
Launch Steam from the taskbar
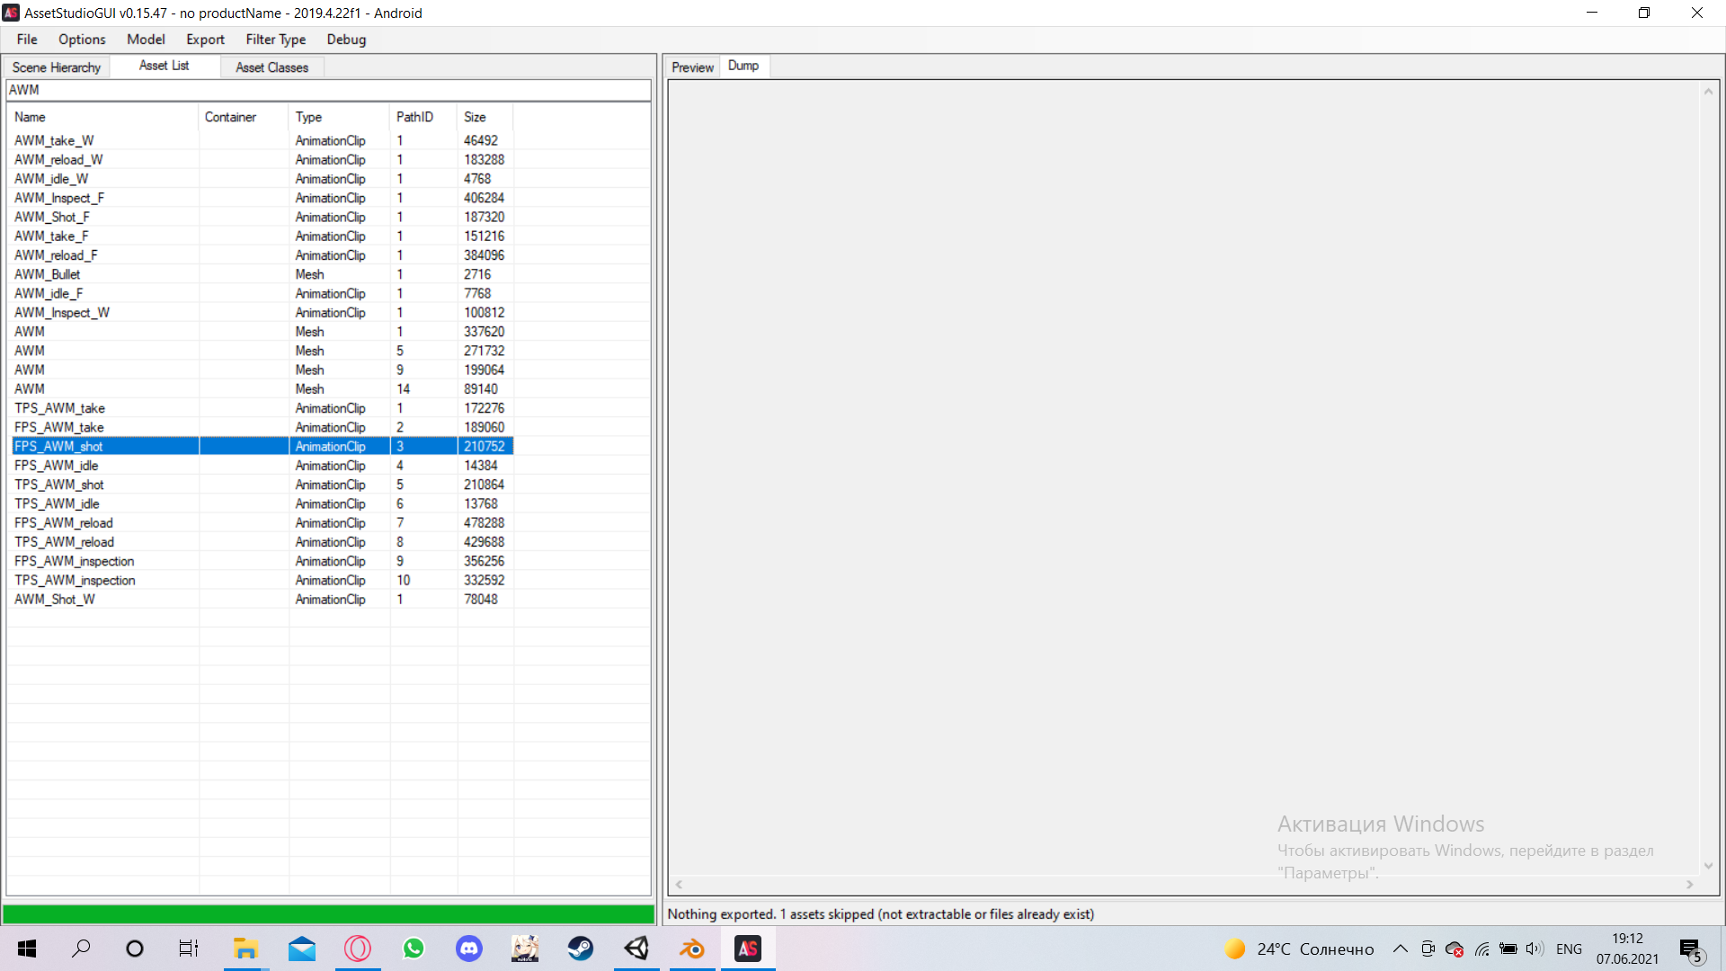click(581, 949)
